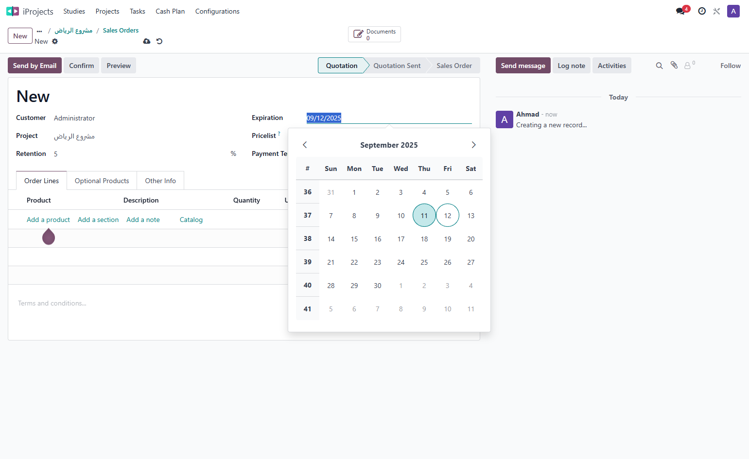Save record using the cloud upload icon

[147, 41]
